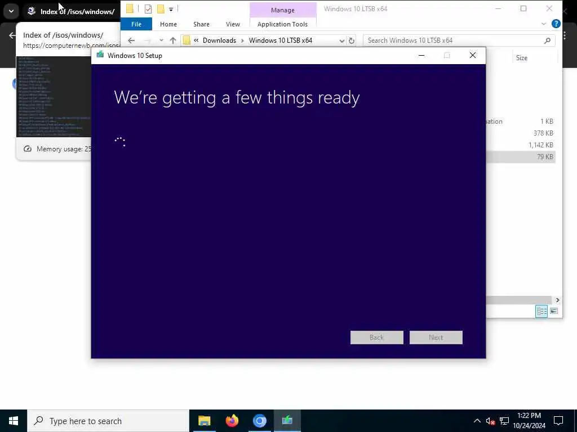The width and height of the screenshot is (577, 432).
Task: Click the tab preview thumbnail image
Action: (x=54, y=97)
